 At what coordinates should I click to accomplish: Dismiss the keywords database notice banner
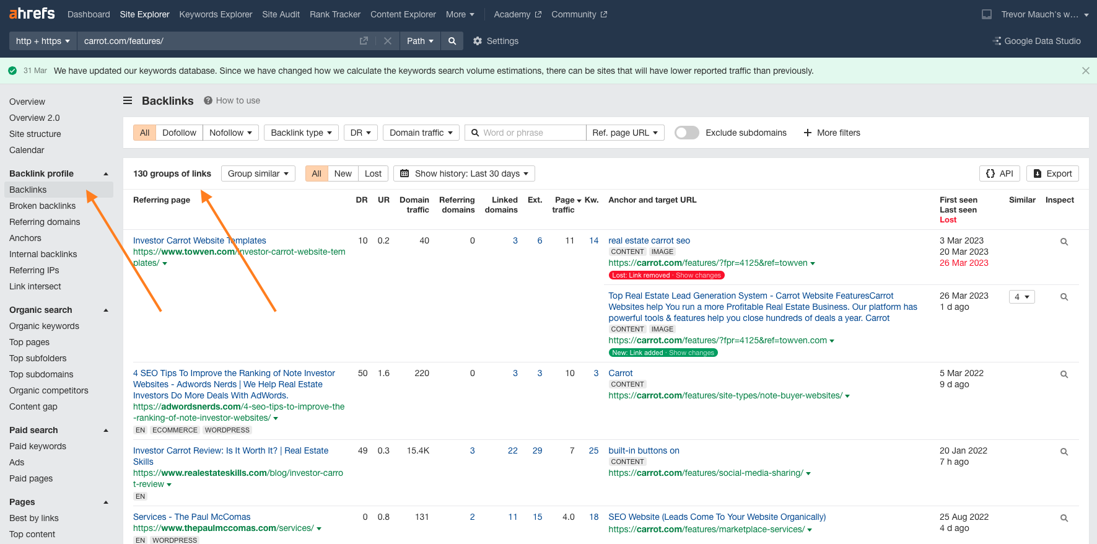(x=1086, y=71)
